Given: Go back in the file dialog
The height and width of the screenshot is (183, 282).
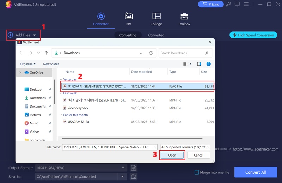Looking at the screenshot, I should pos(21,53).
